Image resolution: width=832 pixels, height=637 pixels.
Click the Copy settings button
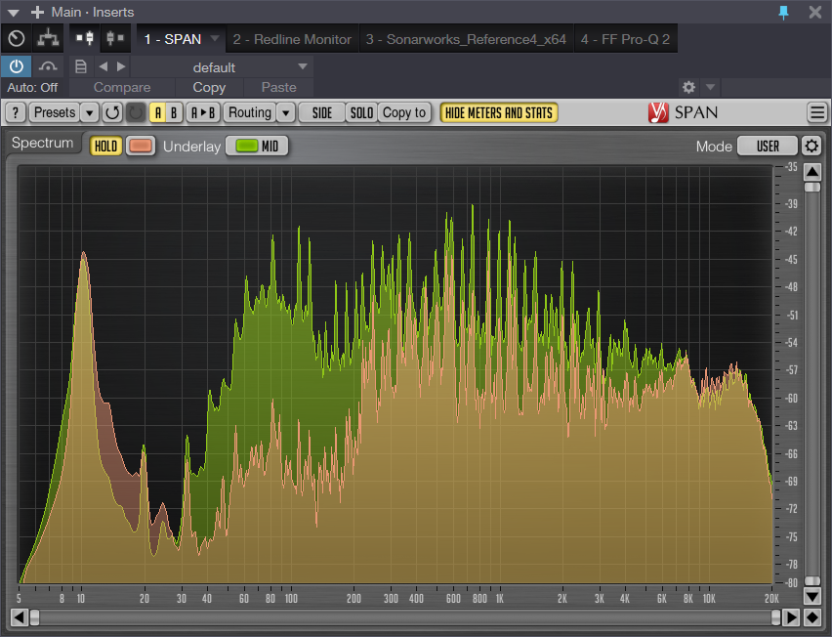209,88
